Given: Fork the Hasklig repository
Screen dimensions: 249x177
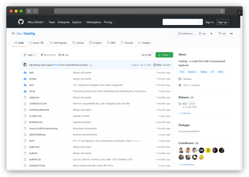Looking at the screenshot, I should point(222,33).
